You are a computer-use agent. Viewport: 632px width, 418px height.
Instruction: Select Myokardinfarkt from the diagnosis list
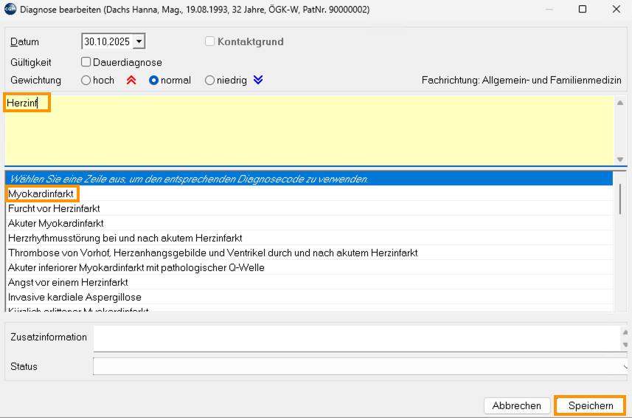pyautogui.click(x=41, y=193)
